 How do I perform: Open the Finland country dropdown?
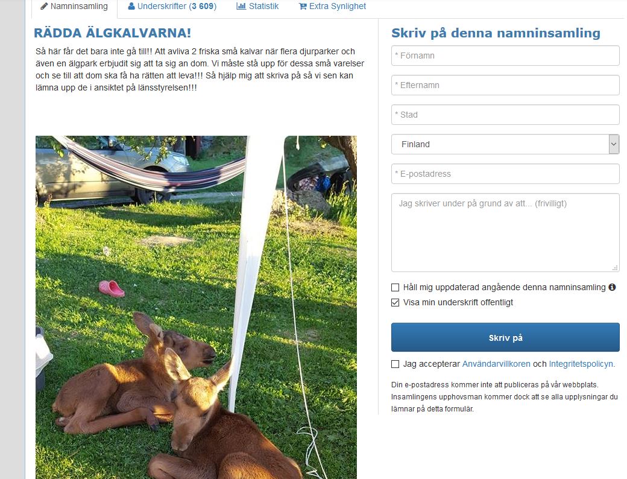coord(505,144)
